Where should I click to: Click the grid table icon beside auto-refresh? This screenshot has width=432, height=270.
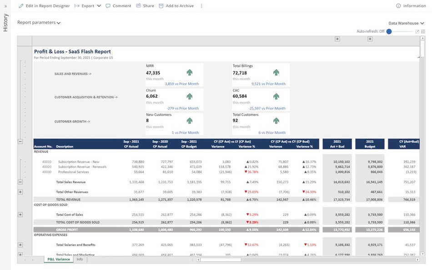pyautogui.click(x=423, y=31)
